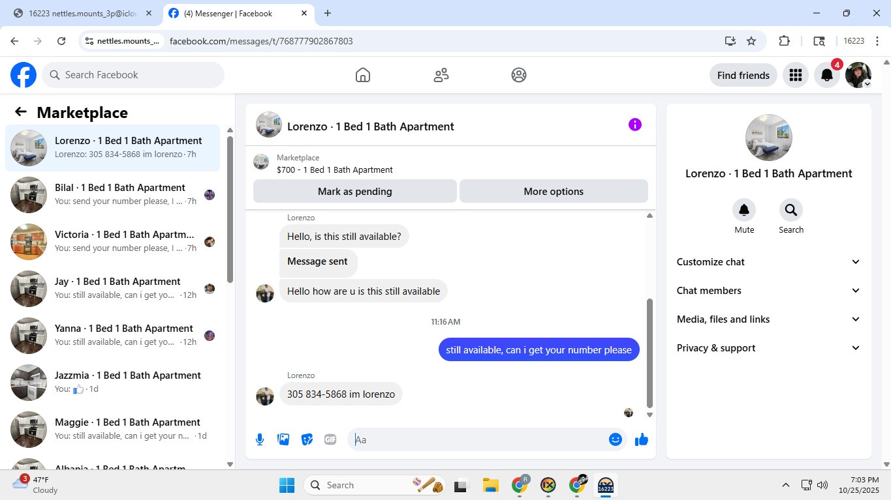Mute this conversation with bell icon
The image size is (891, 500).
744,210
